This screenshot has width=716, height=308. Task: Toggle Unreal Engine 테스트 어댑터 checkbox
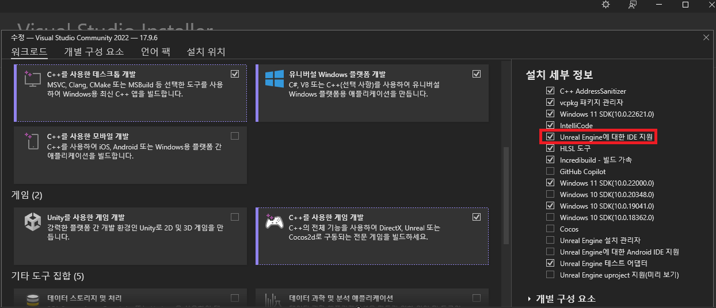coord(550,263)
